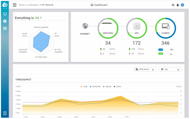Toggle the Client legend series
The width and height of the screenshot is (190, 119).
click(117, 87)
